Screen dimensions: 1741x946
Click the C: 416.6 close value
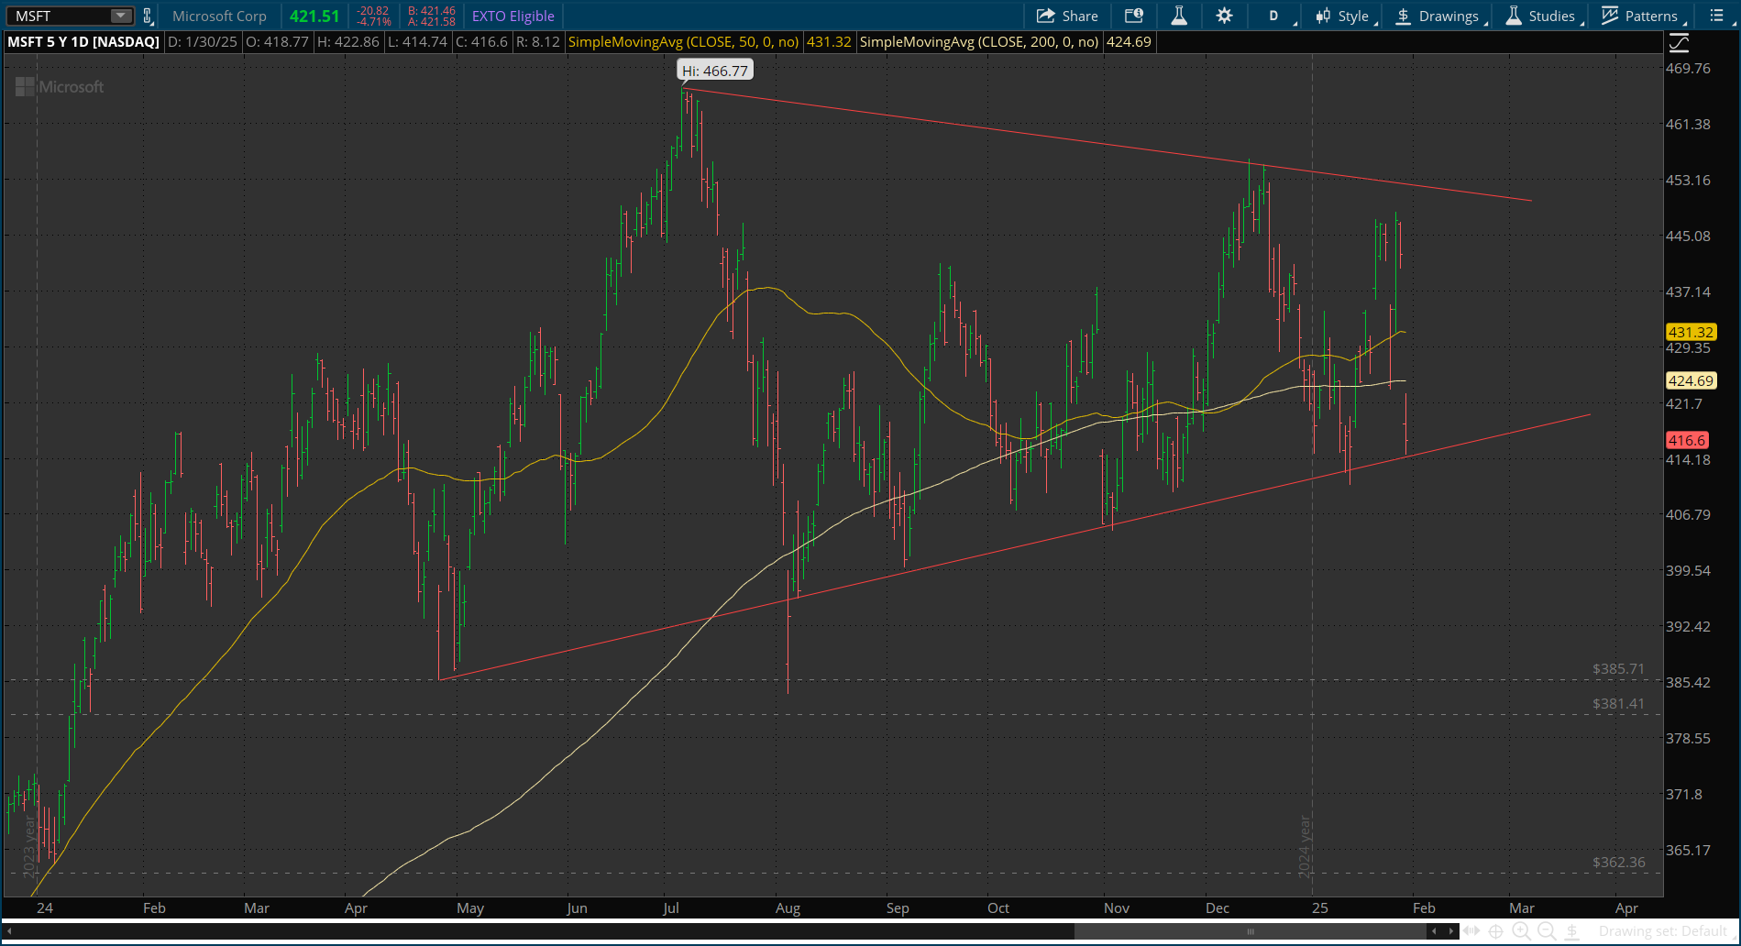(482, 41)
